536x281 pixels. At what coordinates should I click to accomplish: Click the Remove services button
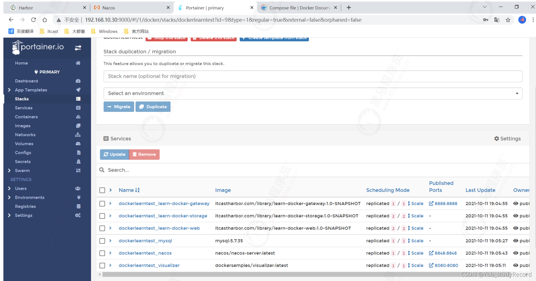click(144, 154)
